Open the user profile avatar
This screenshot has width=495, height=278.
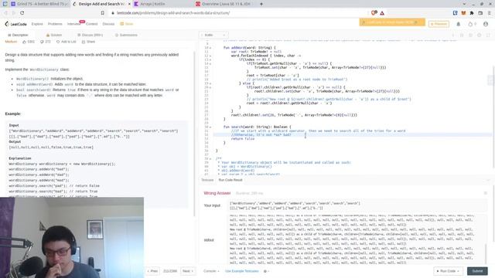point(486,24)
